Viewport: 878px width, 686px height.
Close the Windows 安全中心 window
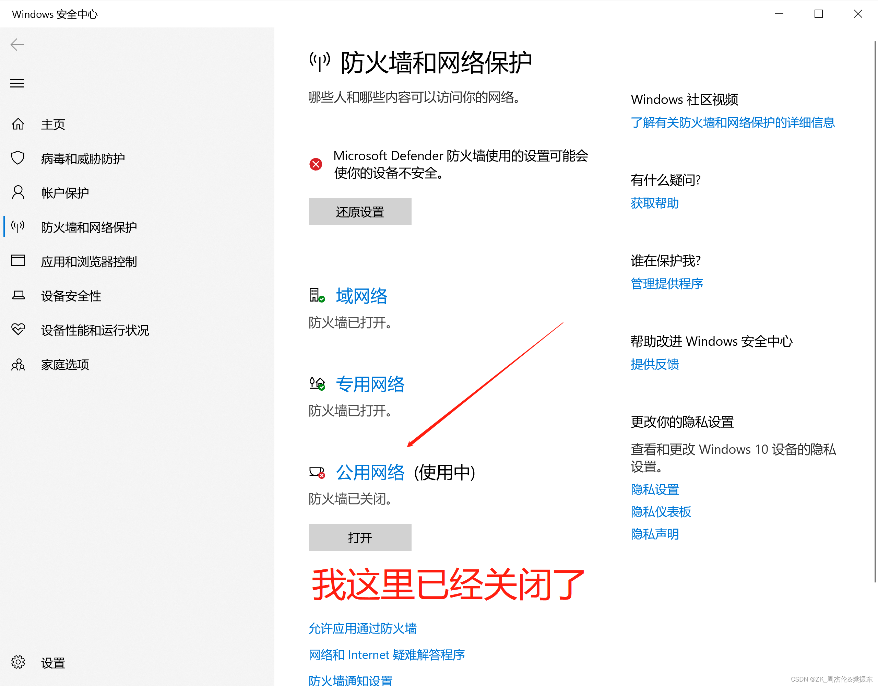858,14
